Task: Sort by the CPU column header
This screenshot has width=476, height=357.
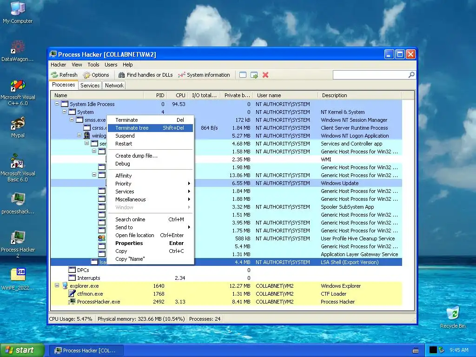Action: 178,95
